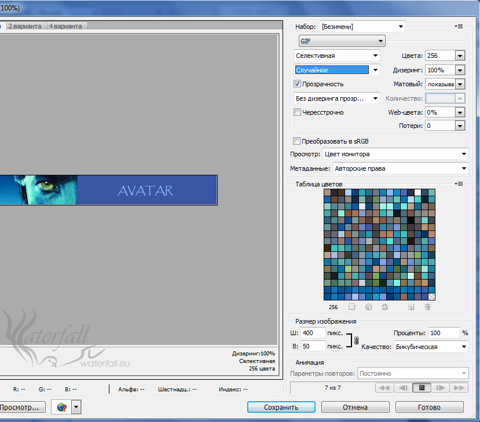Click the Готово button
Viewport: 480px width, 422px height.
click(429, 408)
